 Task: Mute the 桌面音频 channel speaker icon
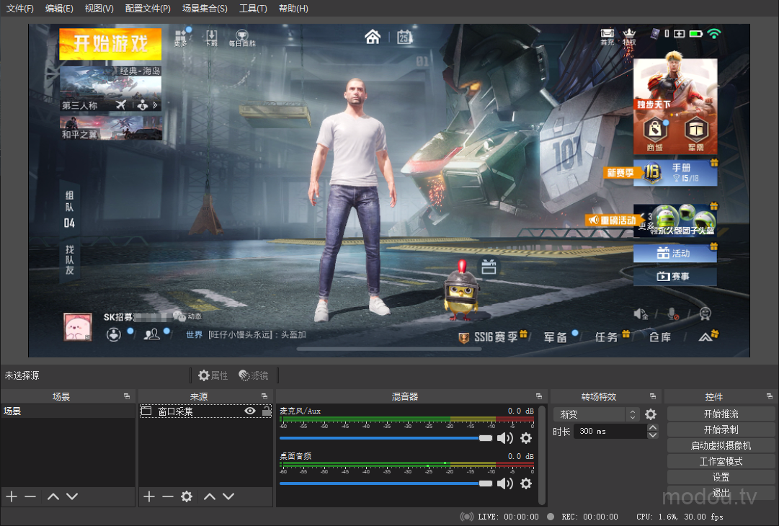coord(505,483)
